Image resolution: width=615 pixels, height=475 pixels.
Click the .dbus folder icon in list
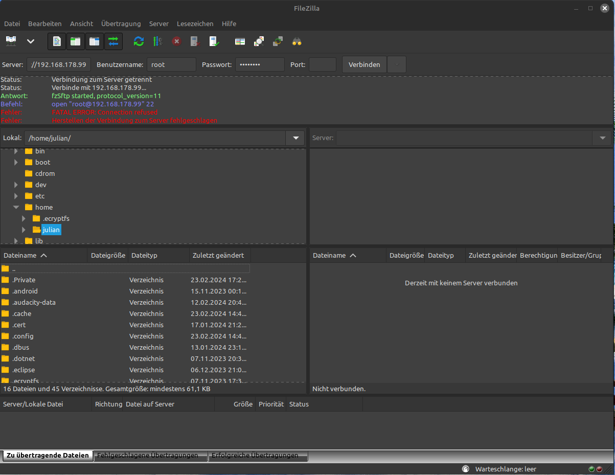5,347
